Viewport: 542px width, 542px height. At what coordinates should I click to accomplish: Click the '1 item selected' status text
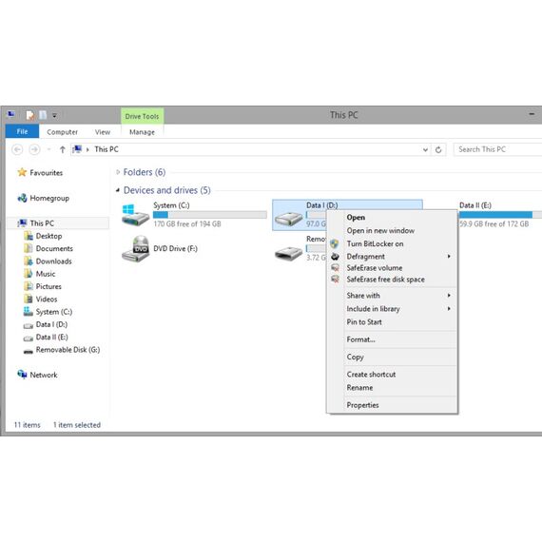coord(77,425)
